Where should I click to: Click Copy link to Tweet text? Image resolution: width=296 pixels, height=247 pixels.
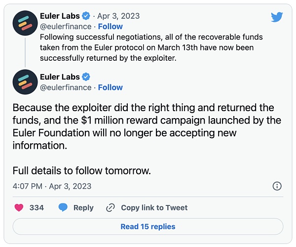point(154,207)
